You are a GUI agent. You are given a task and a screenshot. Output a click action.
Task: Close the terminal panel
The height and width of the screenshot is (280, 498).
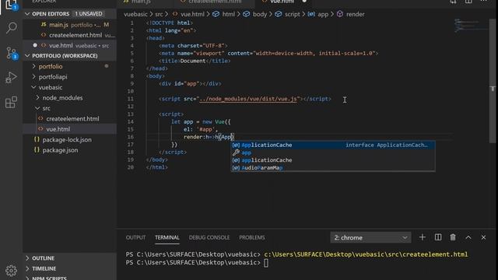tap(483, 237)
